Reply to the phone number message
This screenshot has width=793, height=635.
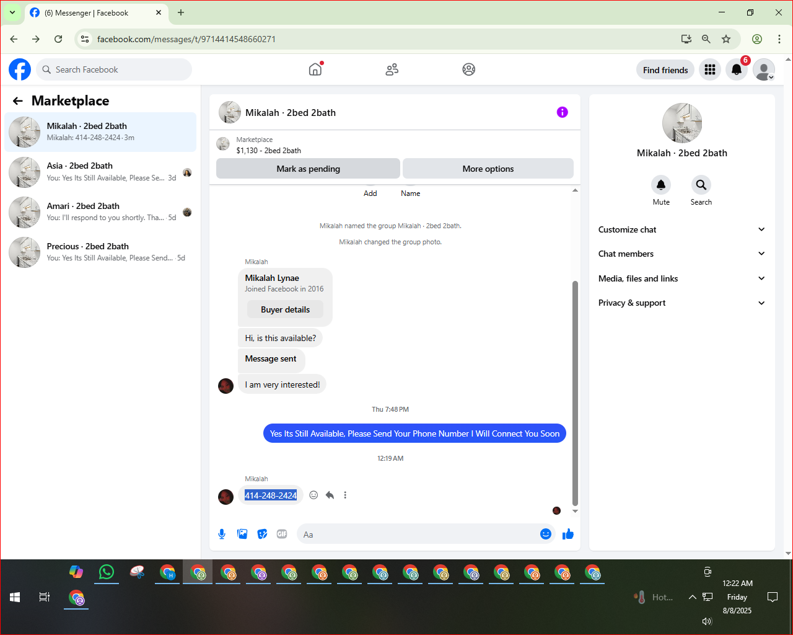[330, 495]
